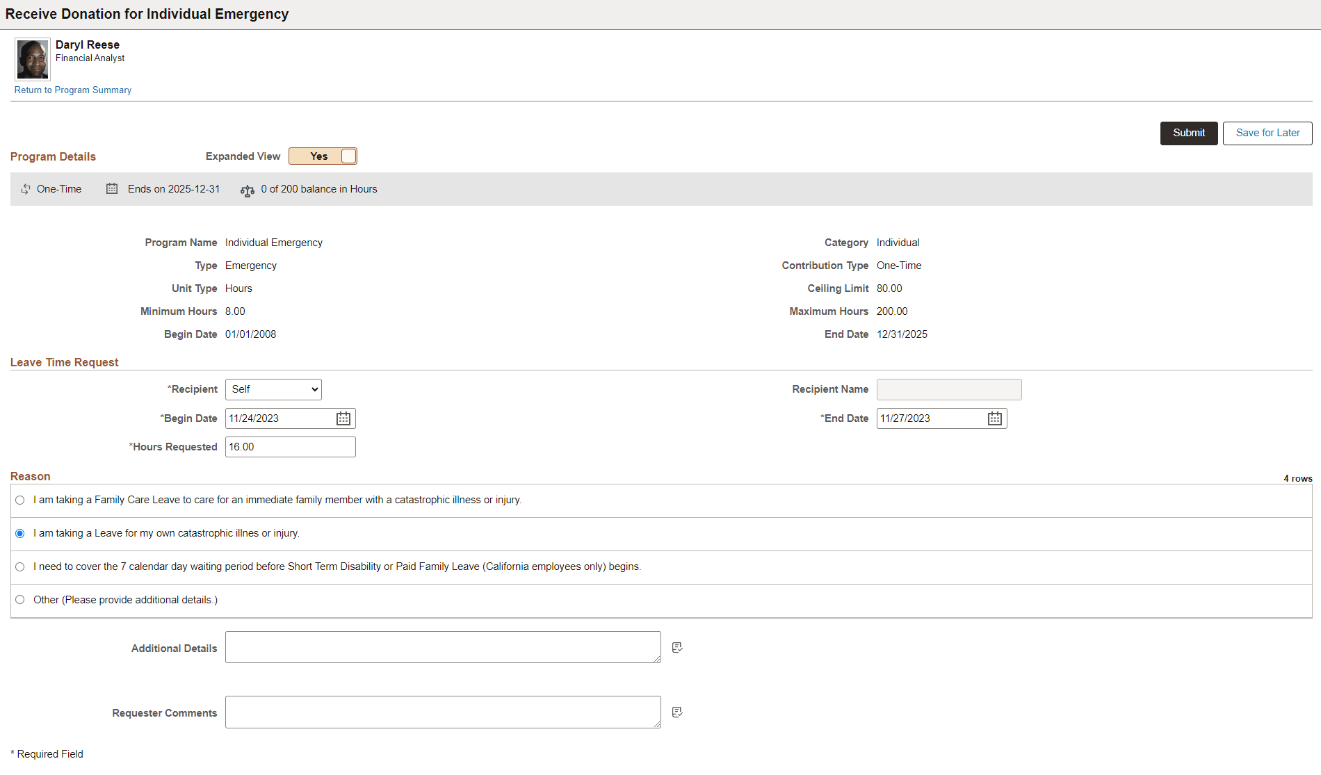Click the balance scale icon
Viewport: 1321px width, 775px height.
(x=248, y=190)
